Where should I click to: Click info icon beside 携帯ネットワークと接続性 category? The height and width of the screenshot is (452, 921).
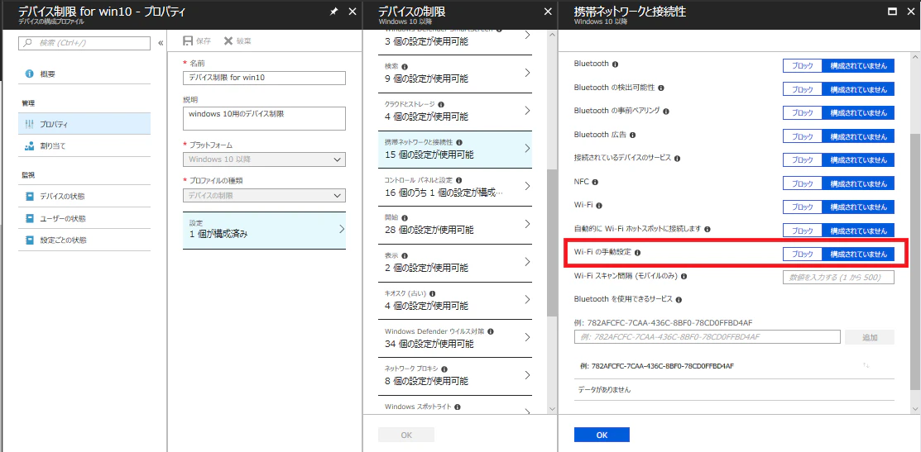(x=458, y=142)
